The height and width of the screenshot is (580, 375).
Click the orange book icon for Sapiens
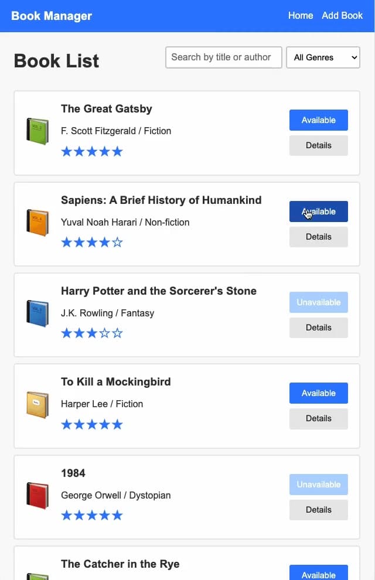37,222
